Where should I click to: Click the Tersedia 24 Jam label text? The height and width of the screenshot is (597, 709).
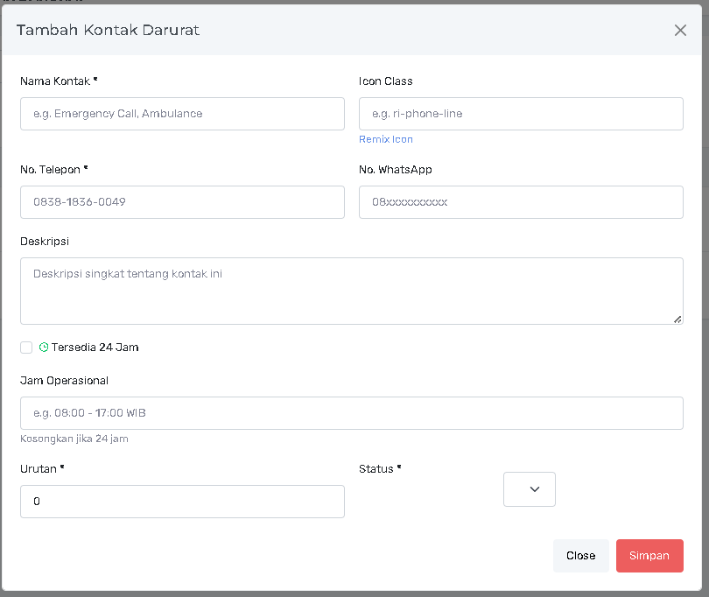click(x=95, y=348)
